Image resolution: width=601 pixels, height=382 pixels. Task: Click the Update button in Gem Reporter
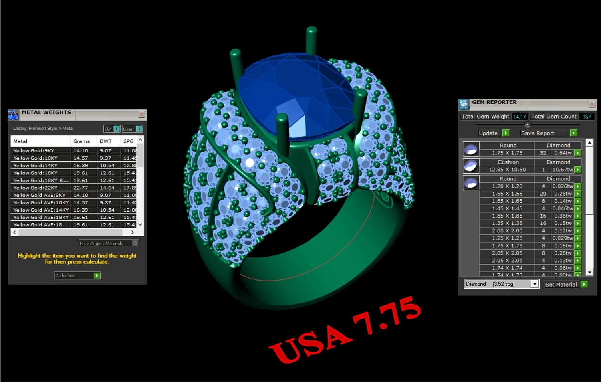494,133
